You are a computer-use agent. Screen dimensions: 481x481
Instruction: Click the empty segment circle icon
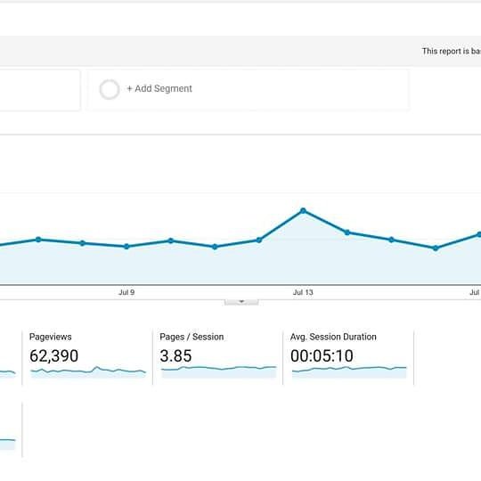click(110, 89)
